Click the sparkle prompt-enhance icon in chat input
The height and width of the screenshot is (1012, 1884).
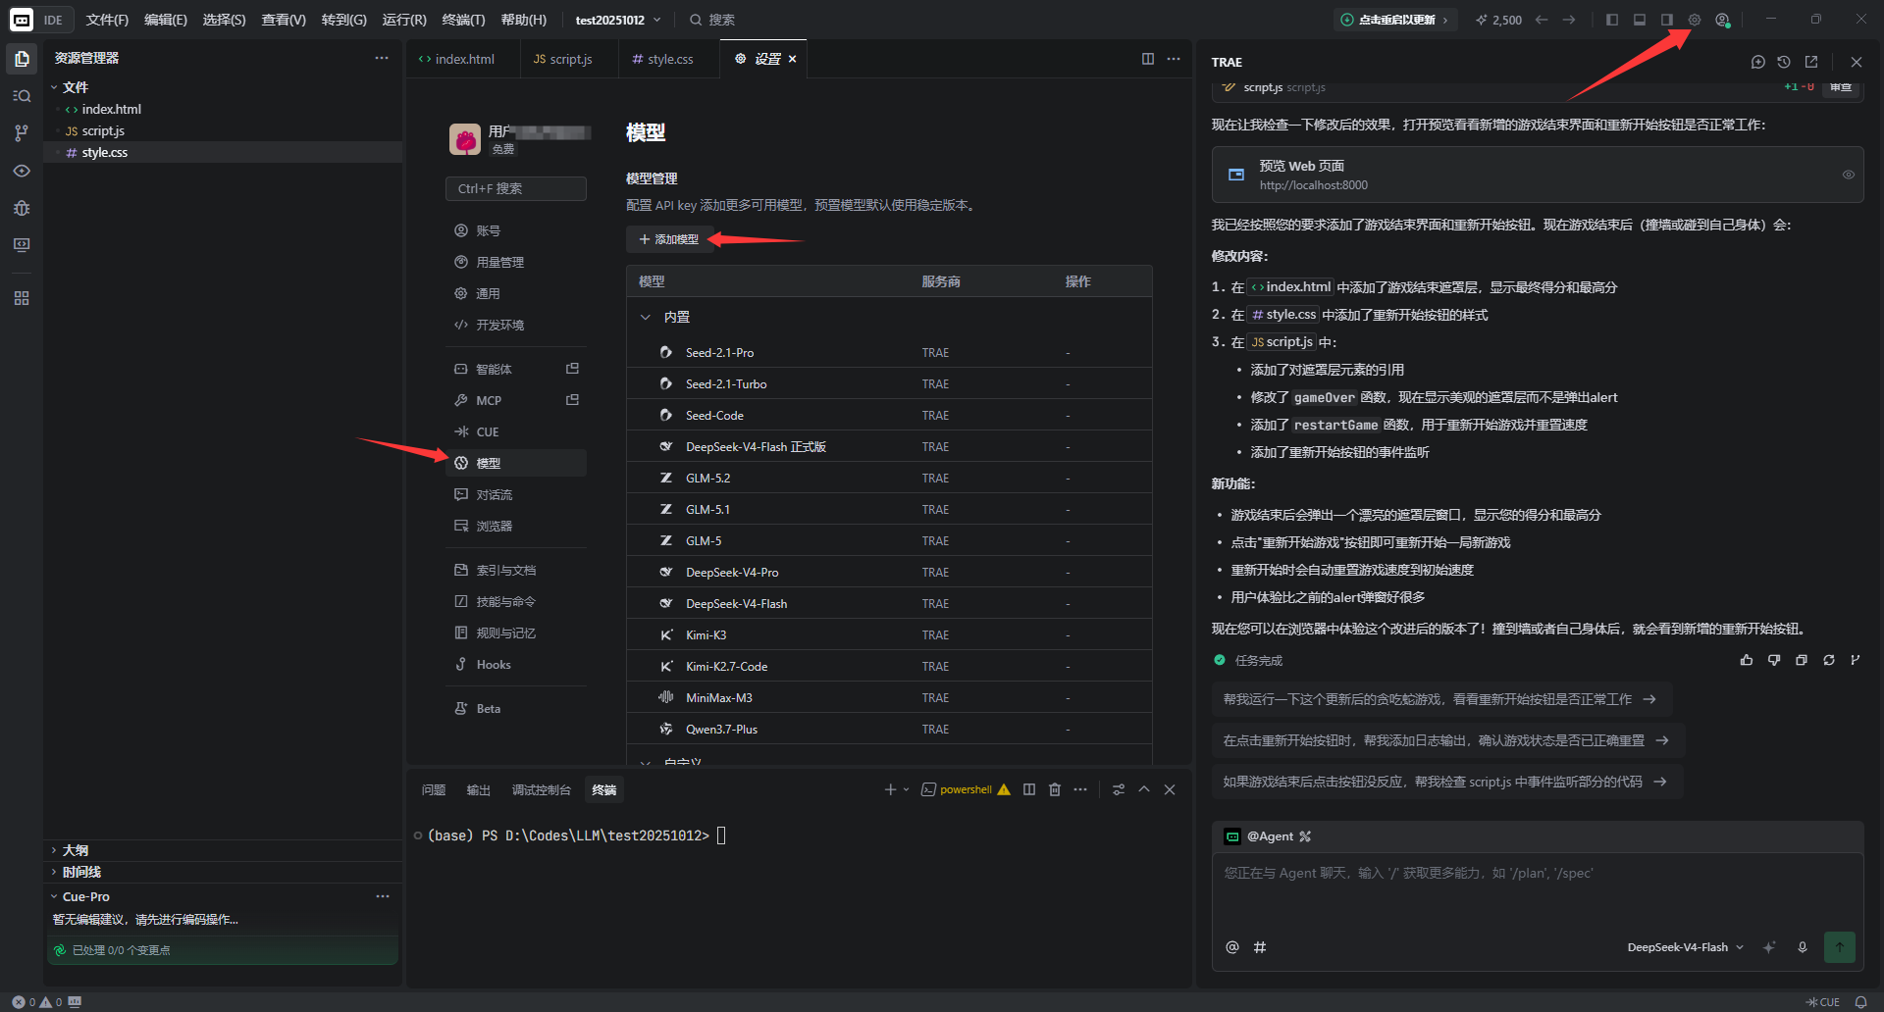[x=1769, y=947]
